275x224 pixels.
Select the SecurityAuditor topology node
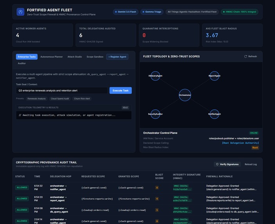[155, 114]
